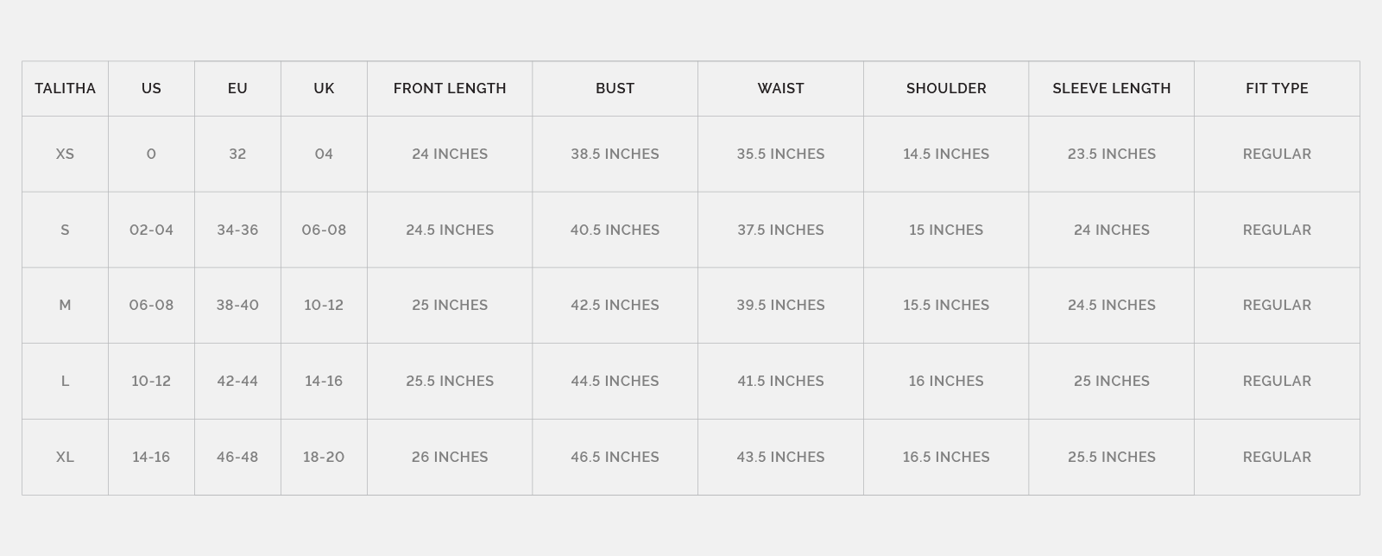
Task: Click the WAIST column header
Action: [x=780, y=88]
